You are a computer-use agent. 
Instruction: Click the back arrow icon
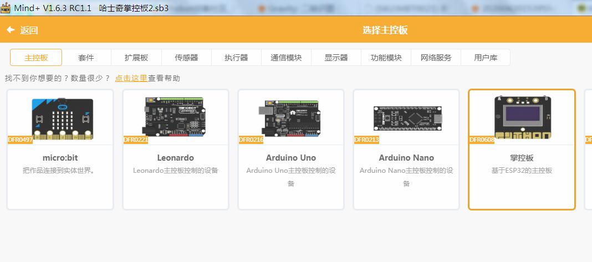point(11,30)
